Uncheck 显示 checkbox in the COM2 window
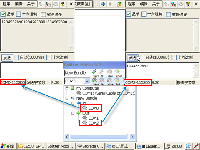The height and width of the screenshot is (150, 200). pyautogui.click(x=128, y=14)
